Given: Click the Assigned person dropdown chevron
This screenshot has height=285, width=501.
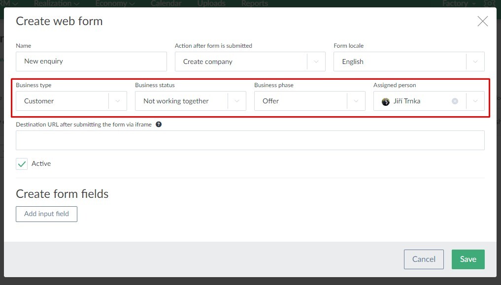Looking at the screenshot, I should pyautogui.click(x=475, y=101).
